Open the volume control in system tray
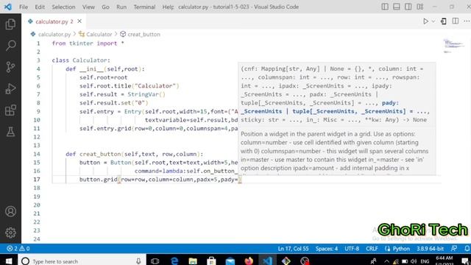This screenshot has width=471, height=265. pos(414,261)
